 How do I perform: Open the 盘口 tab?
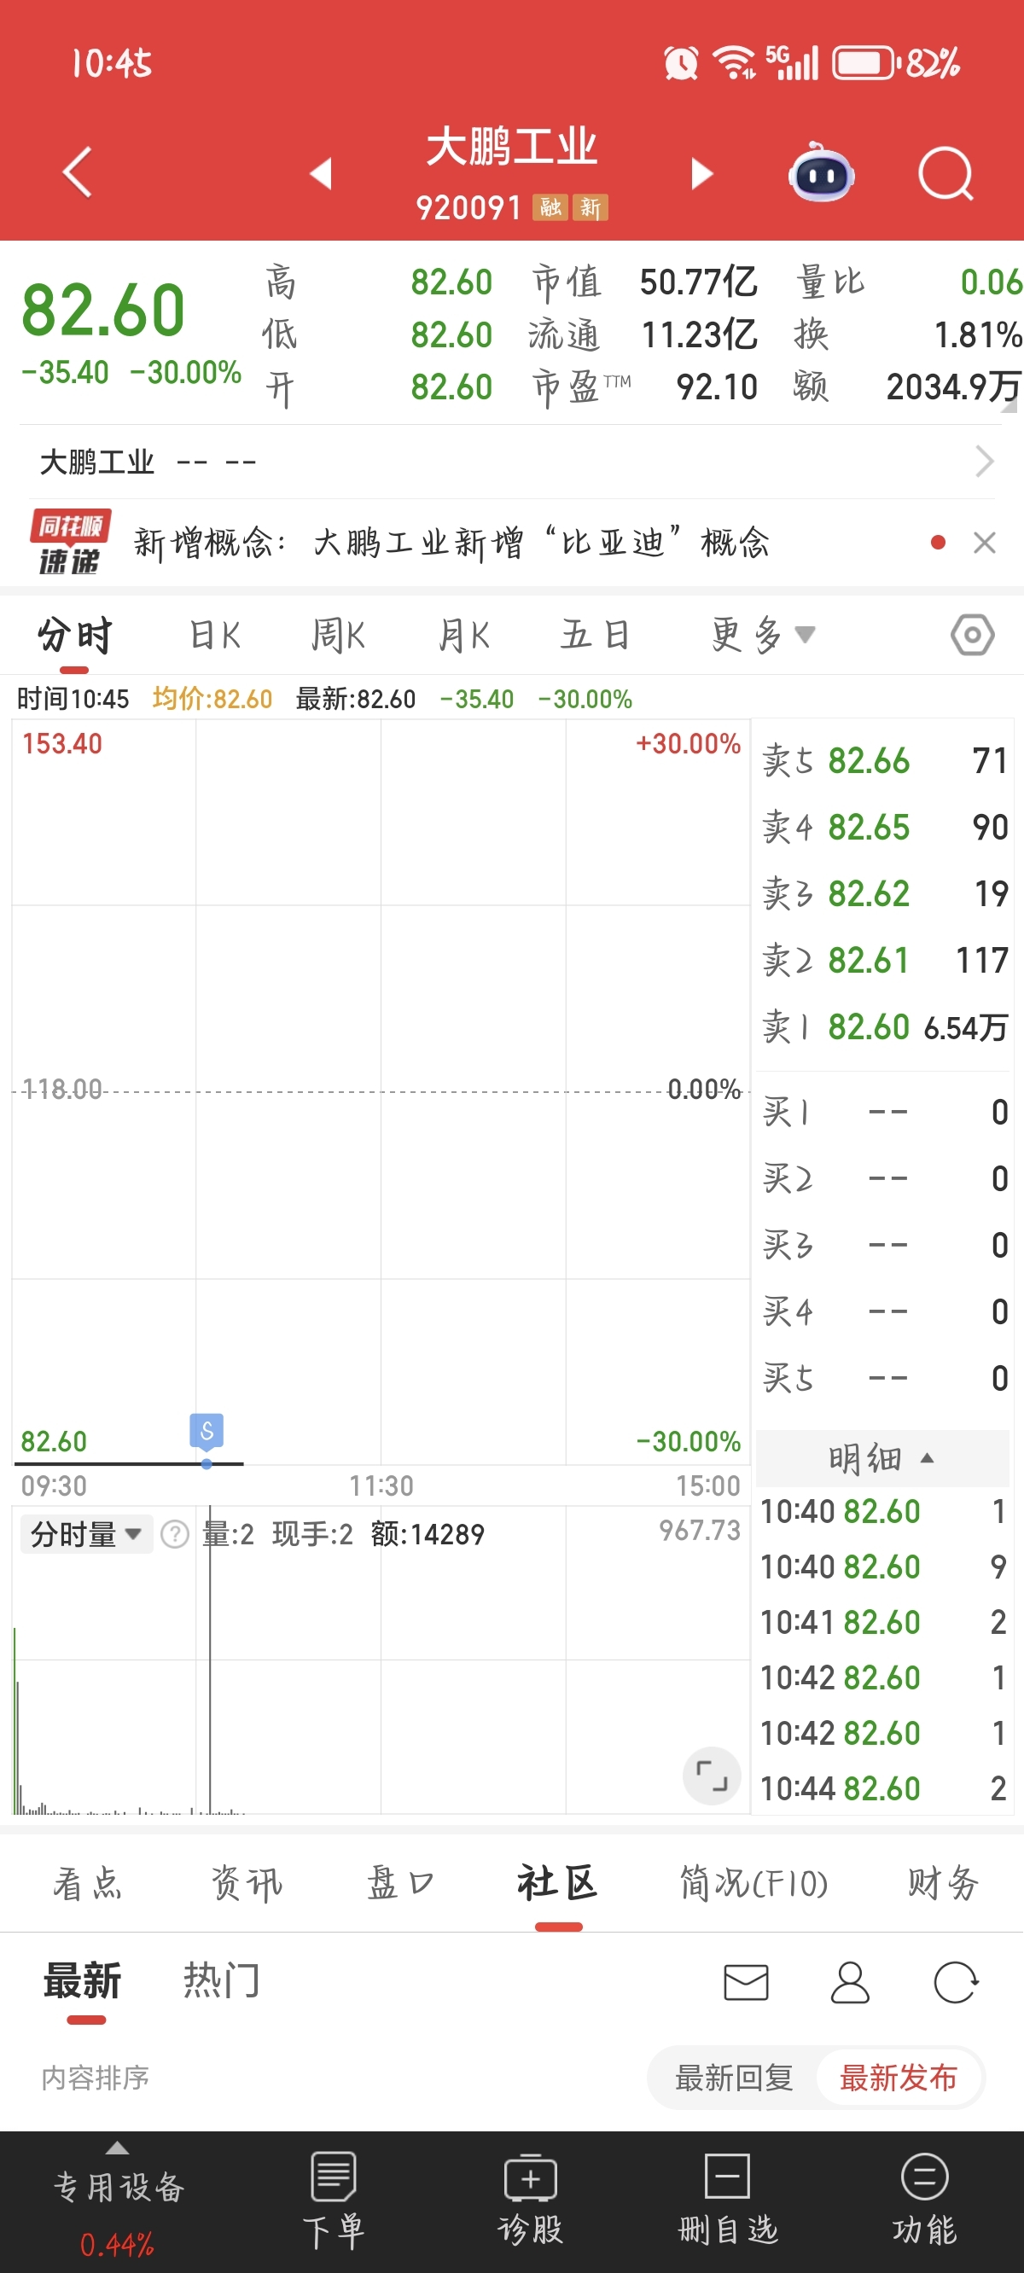[x=401, y=1884]
